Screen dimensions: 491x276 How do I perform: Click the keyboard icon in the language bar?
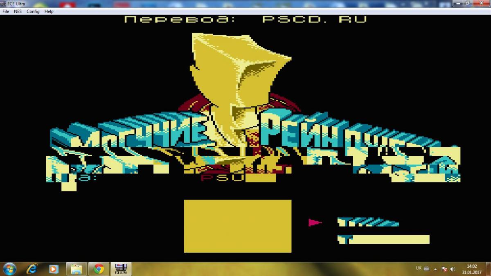tap(427, 269)
